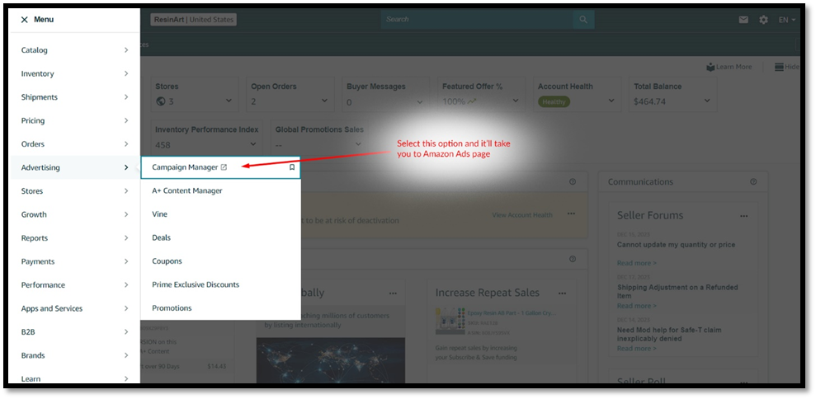Open the three-dot menu on the global selling card

[393, 293]
